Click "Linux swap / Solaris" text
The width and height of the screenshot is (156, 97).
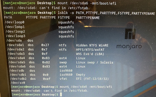coord(95,62)
